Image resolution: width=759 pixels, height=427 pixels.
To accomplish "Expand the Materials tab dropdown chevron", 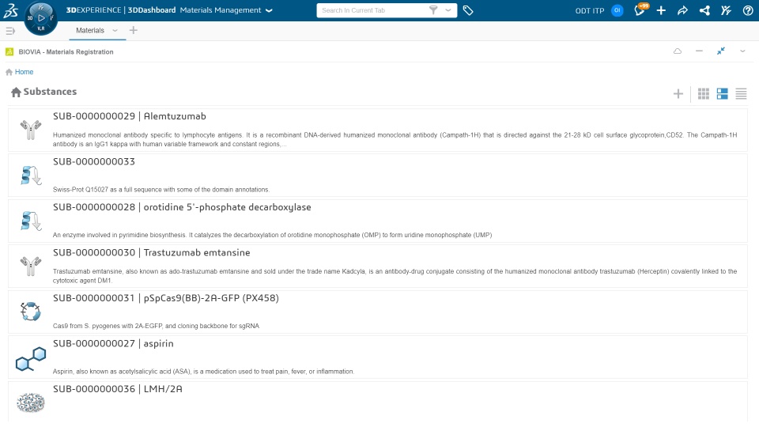I will click(x=115, y=31).
